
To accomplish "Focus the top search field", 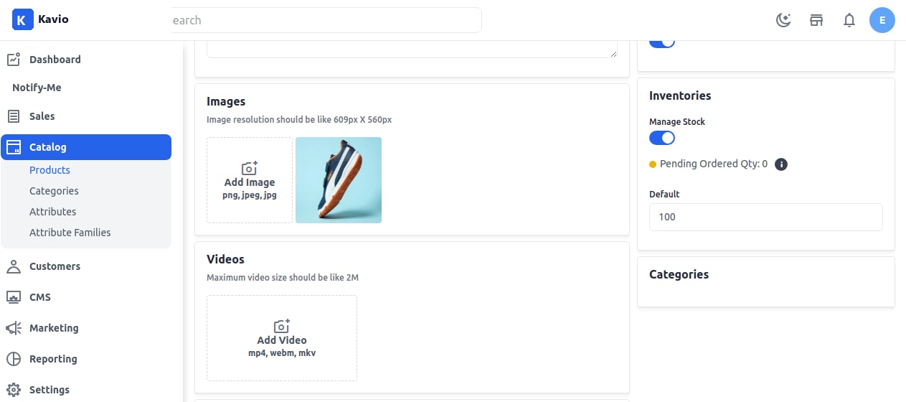I will [x=326, y=20].
